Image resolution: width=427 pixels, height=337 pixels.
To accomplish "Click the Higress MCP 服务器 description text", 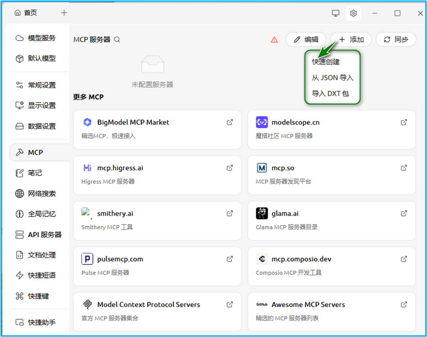I will click(x=108, y=181).
